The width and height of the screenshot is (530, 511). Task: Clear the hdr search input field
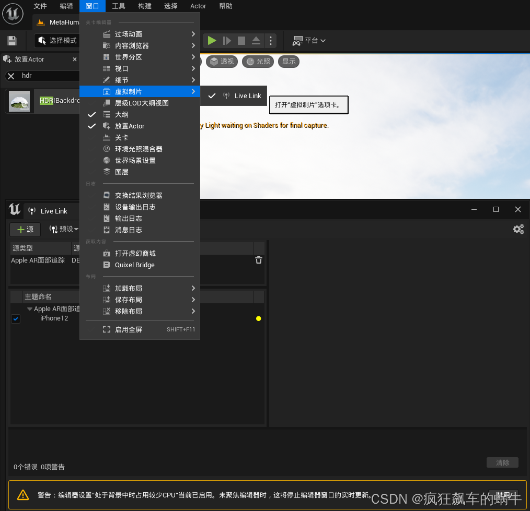coord(10,76)
